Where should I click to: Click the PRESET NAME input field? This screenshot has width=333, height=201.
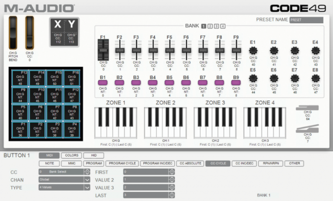pos(307,20)
